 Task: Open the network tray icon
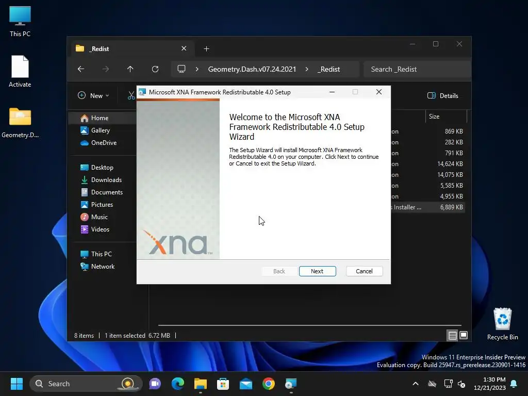tap(448, 384)
